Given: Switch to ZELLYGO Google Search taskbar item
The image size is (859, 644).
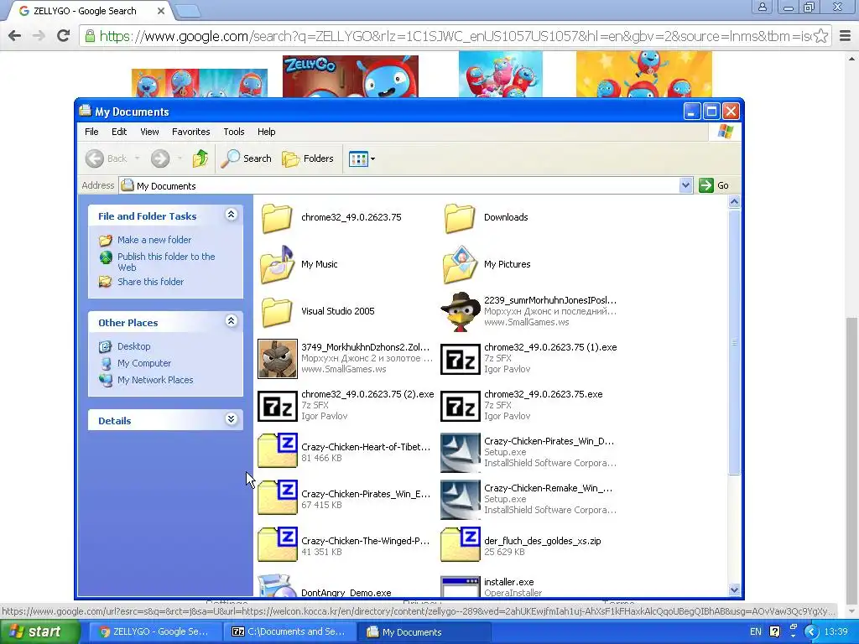Looking at the screenshot, I should click(x=154, y=632).
